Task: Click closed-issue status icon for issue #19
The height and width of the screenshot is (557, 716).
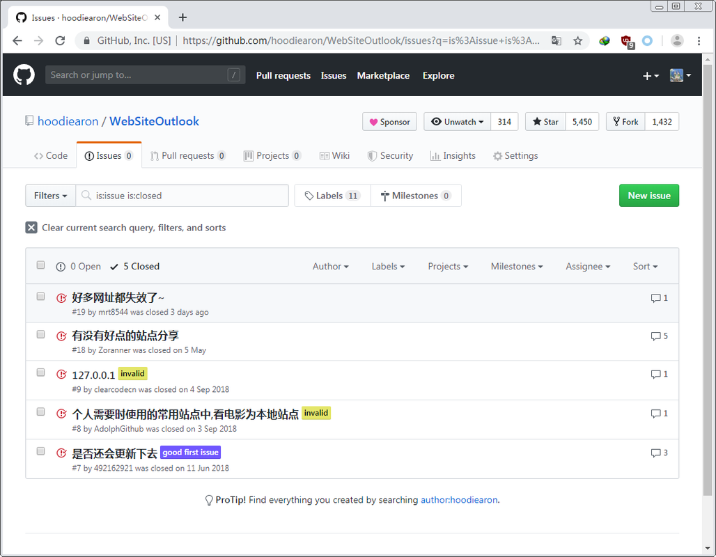Action: (61, 298)
